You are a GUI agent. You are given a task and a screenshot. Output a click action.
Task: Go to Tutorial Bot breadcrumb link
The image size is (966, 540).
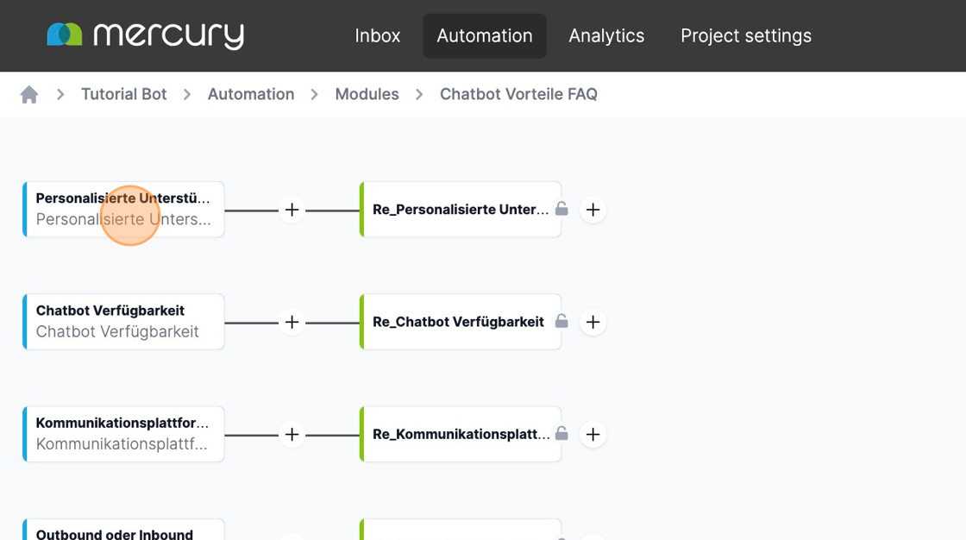click(124, 94)
